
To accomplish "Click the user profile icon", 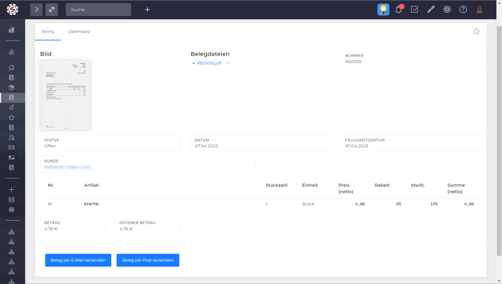I will click(x=479, y=9).
